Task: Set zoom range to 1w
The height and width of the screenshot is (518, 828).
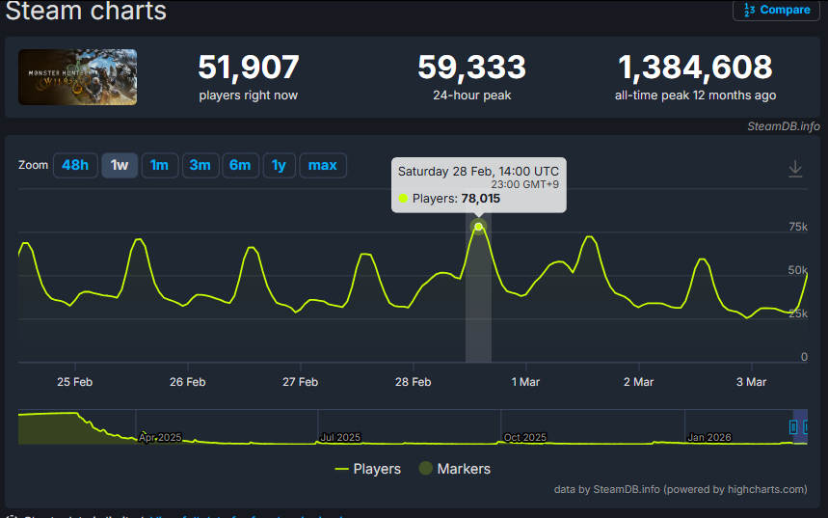Action: click(x=120, y=166)
